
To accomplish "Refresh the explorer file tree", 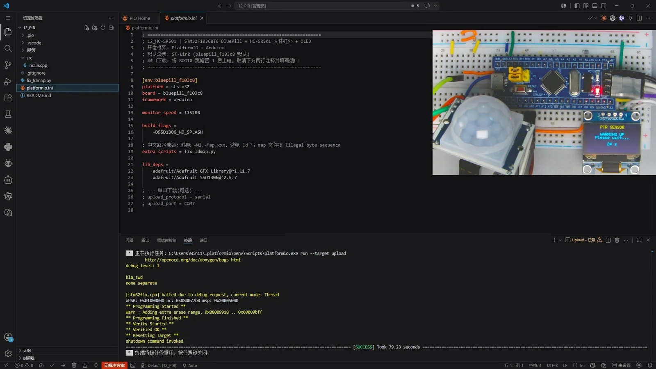I will (x=103, y=28).
